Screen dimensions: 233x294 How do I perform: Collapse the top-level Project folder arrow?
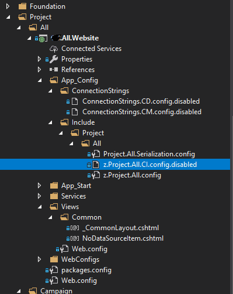(x=8, y=17)
